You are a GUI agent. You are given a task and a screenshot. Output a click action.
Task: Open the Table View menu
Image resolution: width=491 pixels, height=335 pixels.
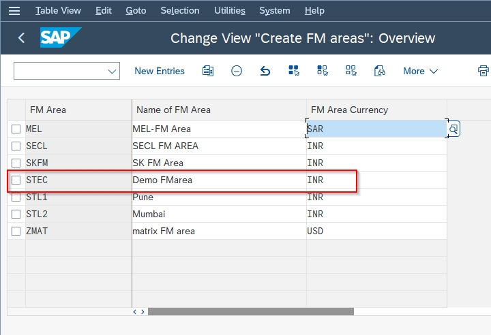click(x=58, y=11)
